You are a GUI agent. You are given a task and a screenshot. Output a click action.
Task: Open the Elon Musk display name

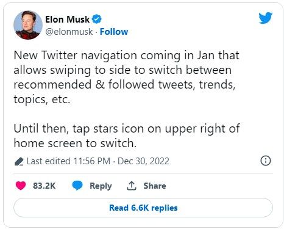click(x=67, y=20)
